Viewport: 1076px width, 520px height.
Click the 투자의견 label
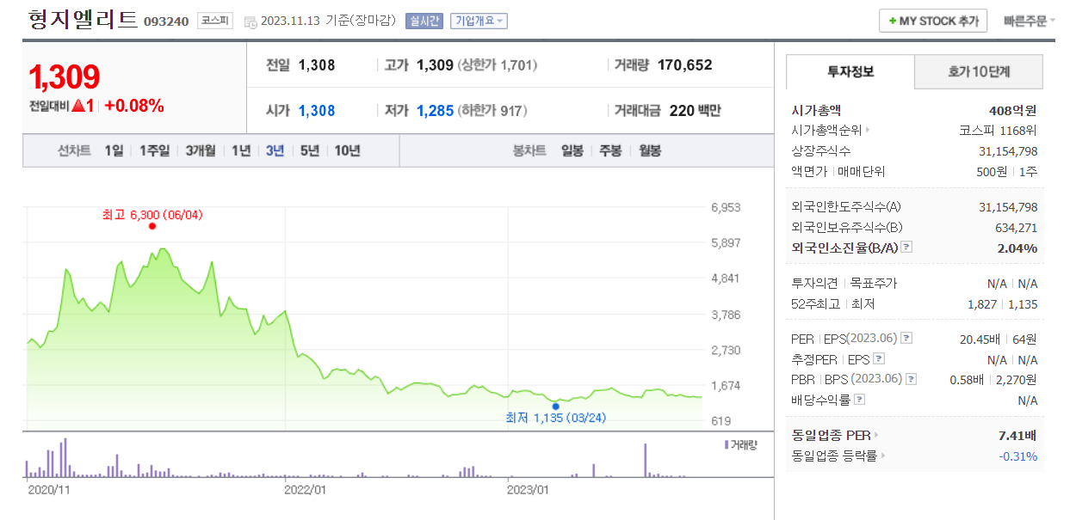pos(814,283)
